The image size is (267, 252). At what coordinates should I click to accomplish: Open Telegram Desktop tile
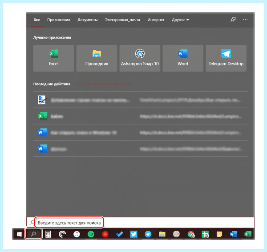coord(226,58)
